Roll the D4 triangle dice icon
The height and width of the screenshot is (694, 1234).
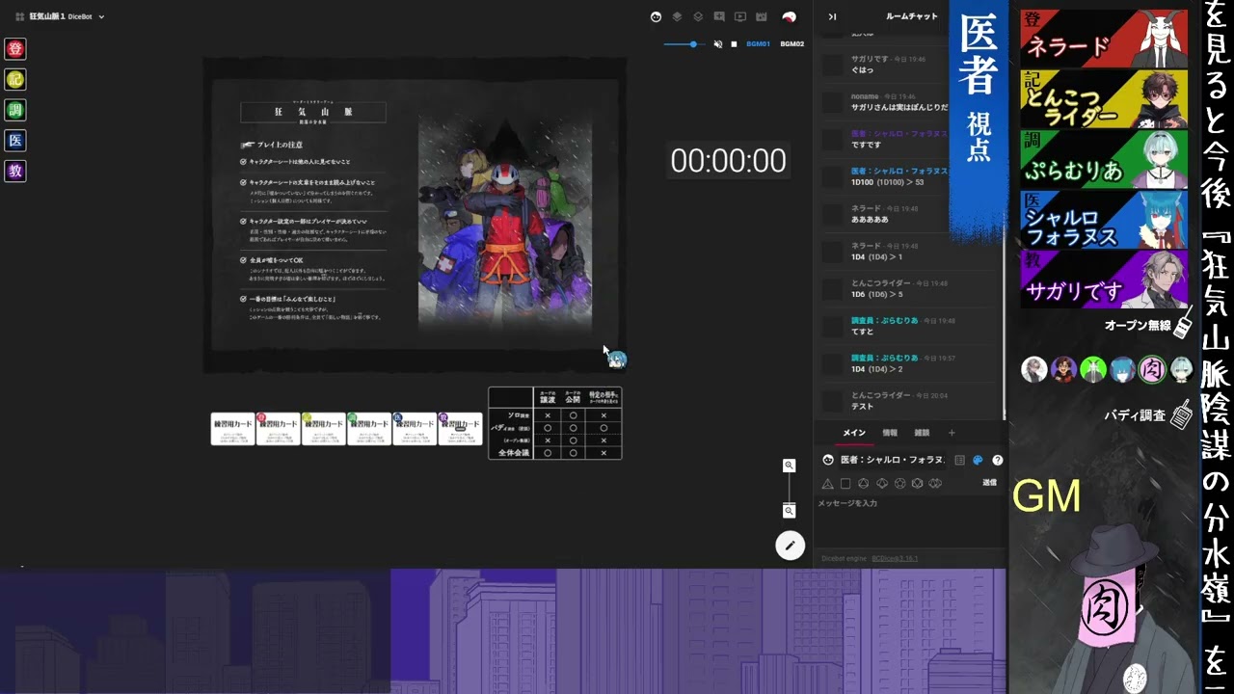[x=827, y=484]
